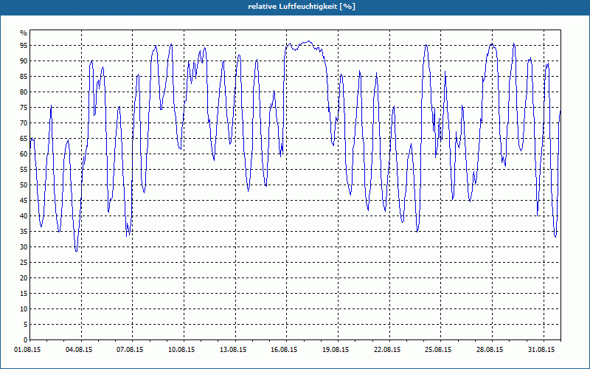Click the y-axis value 20
Image resolution: width=590 pixels, height=369 pixels.
(24, 278)
